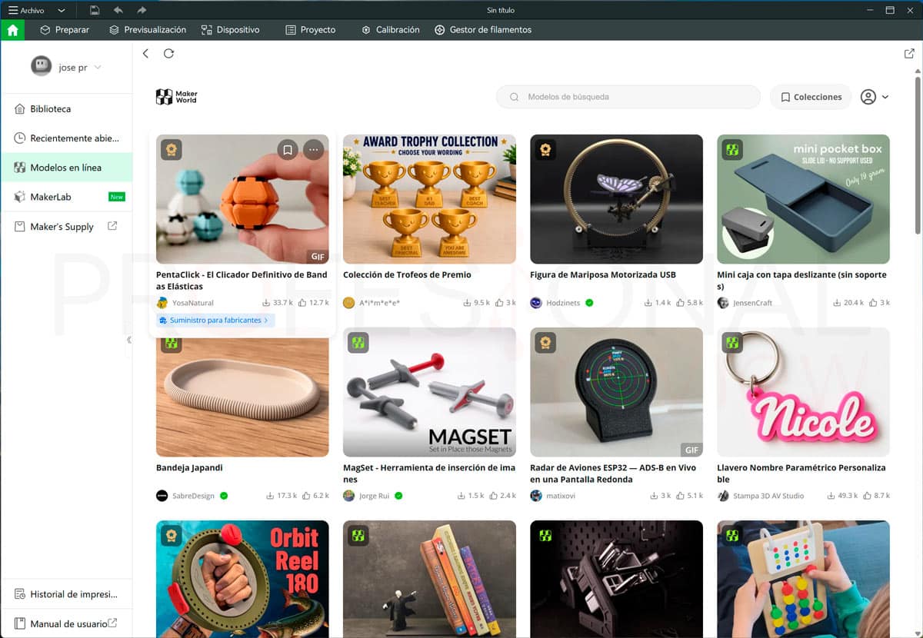Click the SabreDesign author link
Screen dimensions: 923x638
pos(193,496)
